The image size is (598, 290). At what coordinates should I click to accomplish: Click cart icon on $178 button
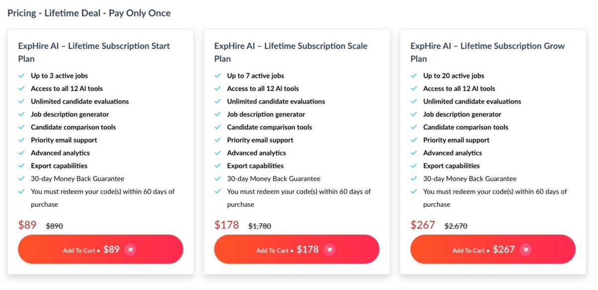[329, 250]
